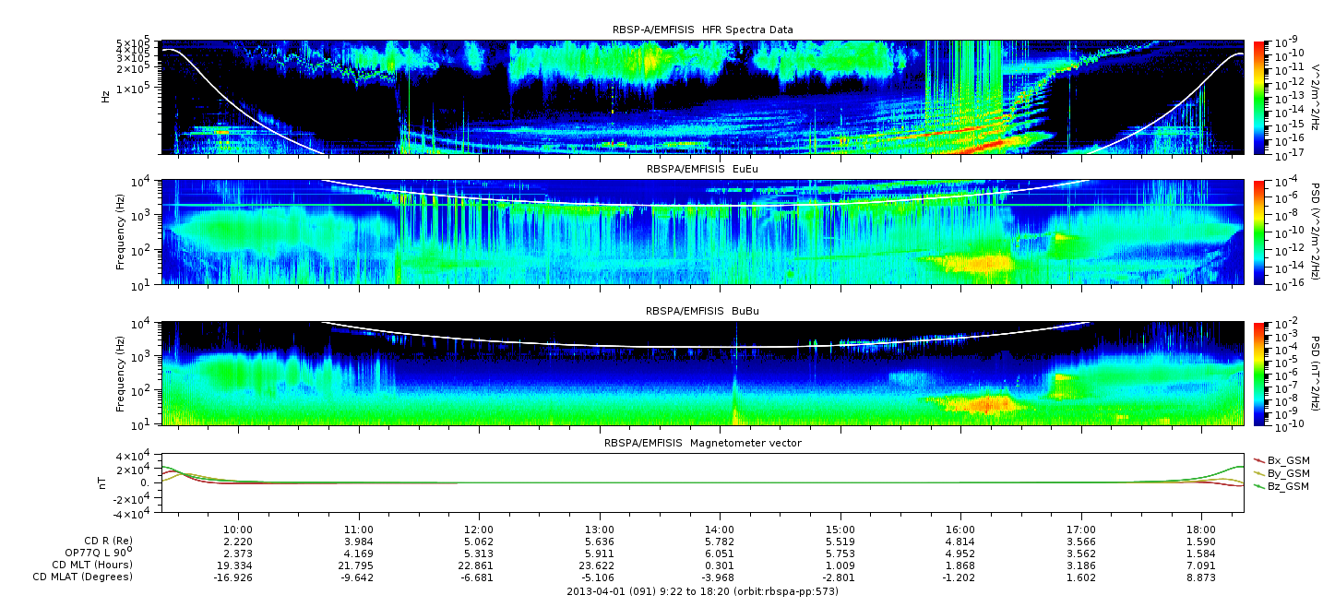Image resolution: width=1335 pixels, height=607 pixels.
Task: Click the HFR Spectra Data plot title
Action: point(702,30)
